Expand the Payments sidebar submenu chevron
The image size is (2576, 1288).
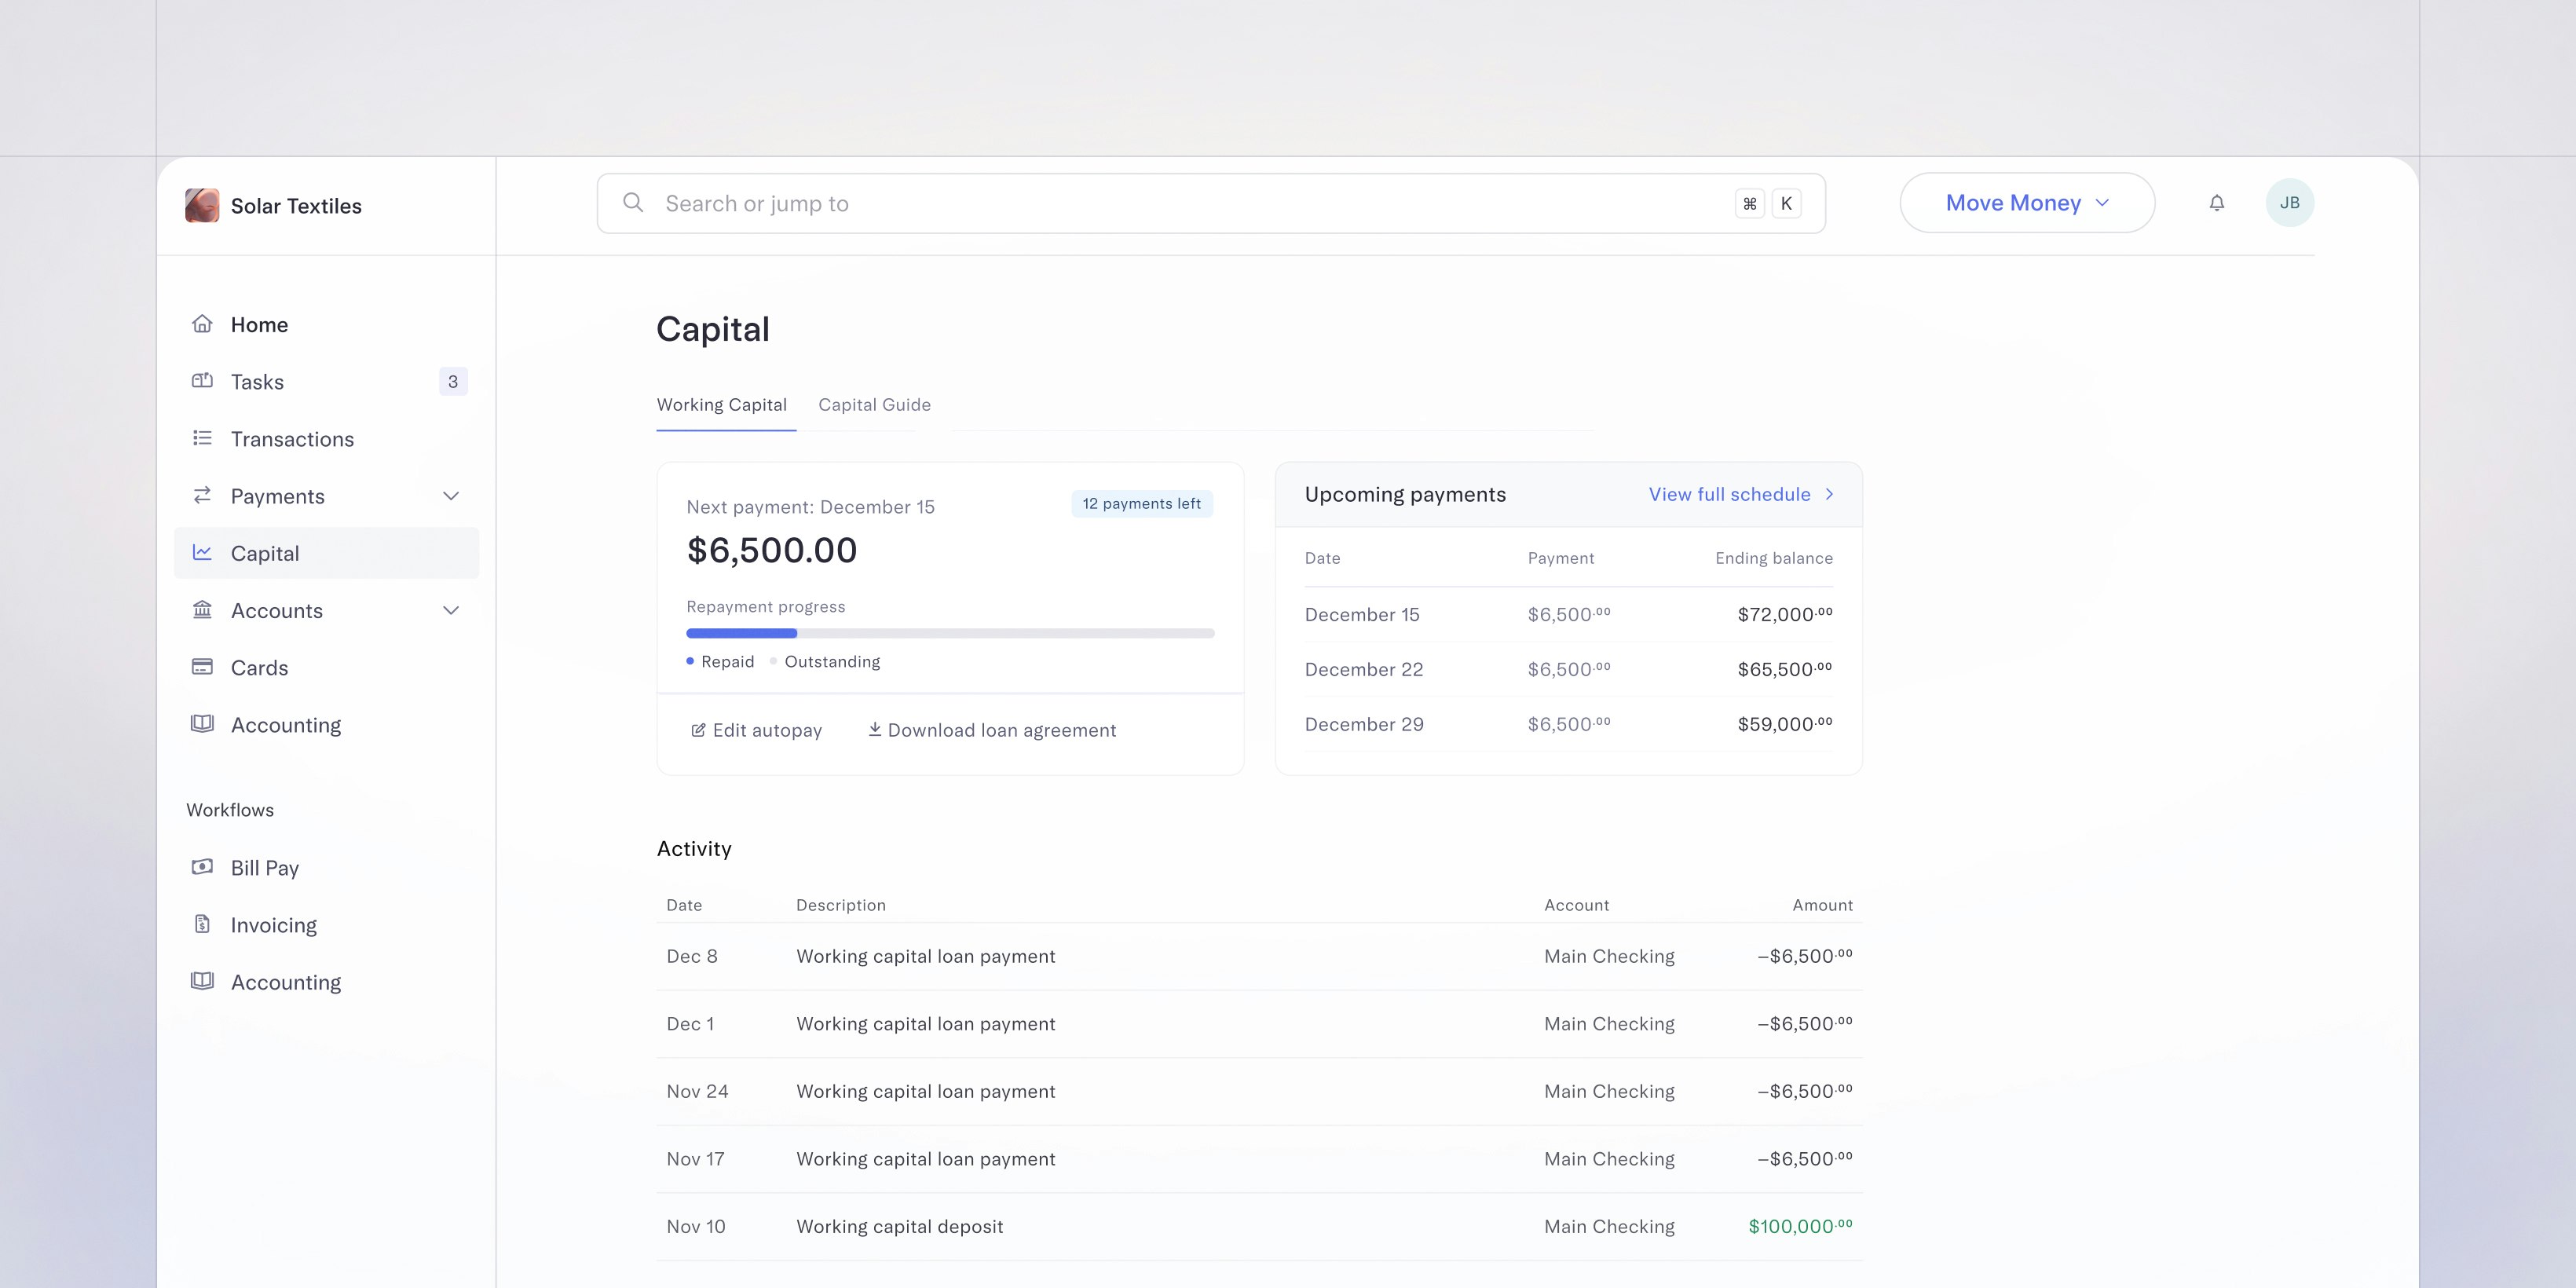point(451,496)
